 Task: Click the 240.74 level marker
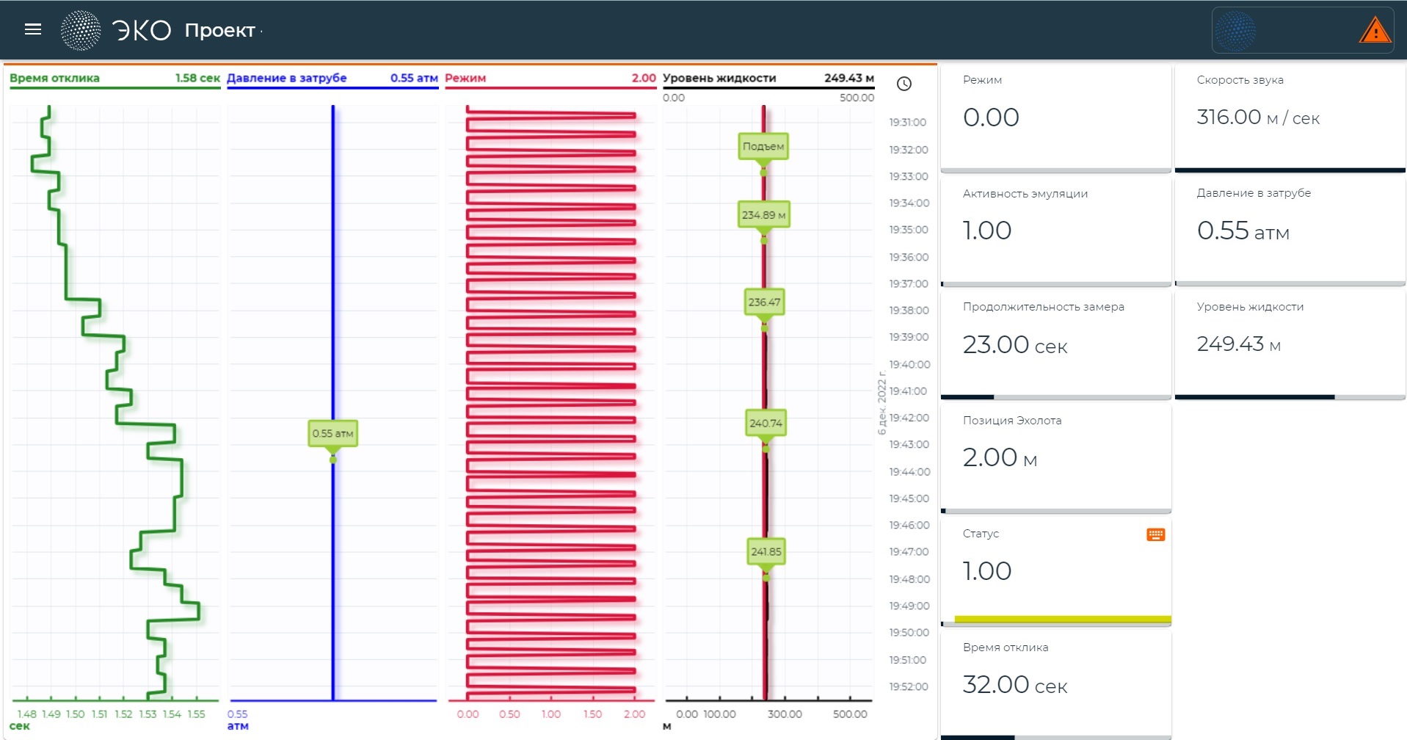coord(766,423)
